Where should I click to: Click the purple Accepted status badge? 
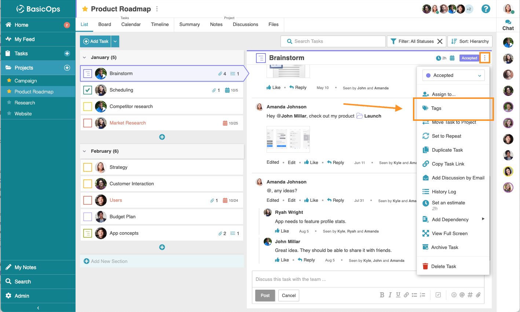point(469,58)
